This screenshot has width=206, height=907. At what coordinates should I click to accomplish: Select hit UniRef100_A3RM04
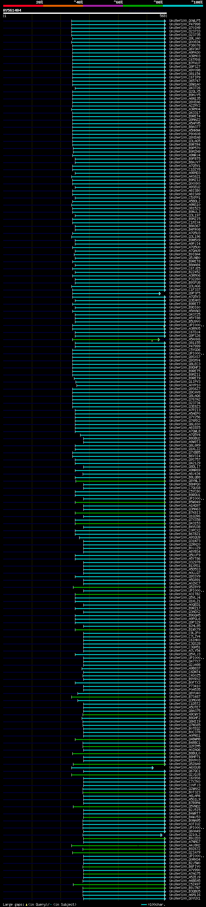click(x=184, y=109)
